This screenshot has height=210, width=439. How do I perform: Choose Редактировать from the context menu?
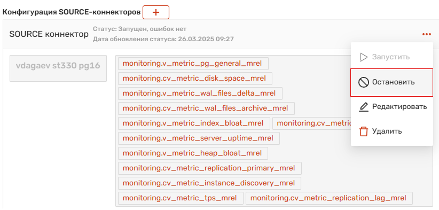[x=391, y=107]
